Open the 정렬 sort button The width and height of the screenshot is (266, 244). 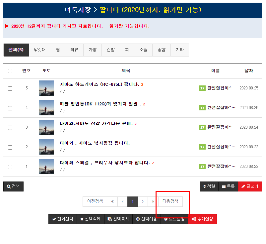tap(209, 186)
